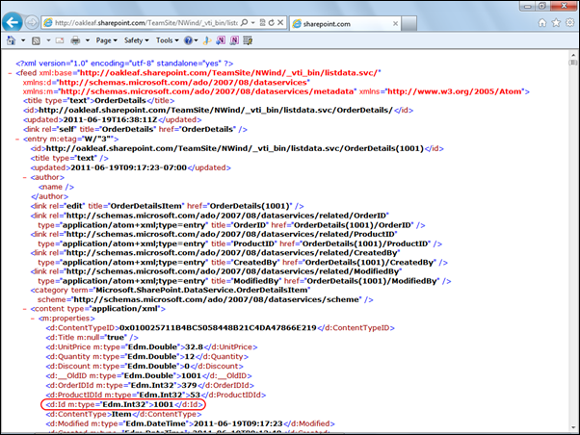Screen dimensions: 580x435
Task: Click the Home icon at top right
Action: pyautogui.click(x=542, y=23)
